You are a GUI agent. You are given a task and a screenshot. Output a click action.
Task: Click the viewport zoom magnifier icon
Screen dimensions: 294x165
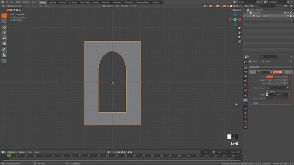[x=239, y=28]
